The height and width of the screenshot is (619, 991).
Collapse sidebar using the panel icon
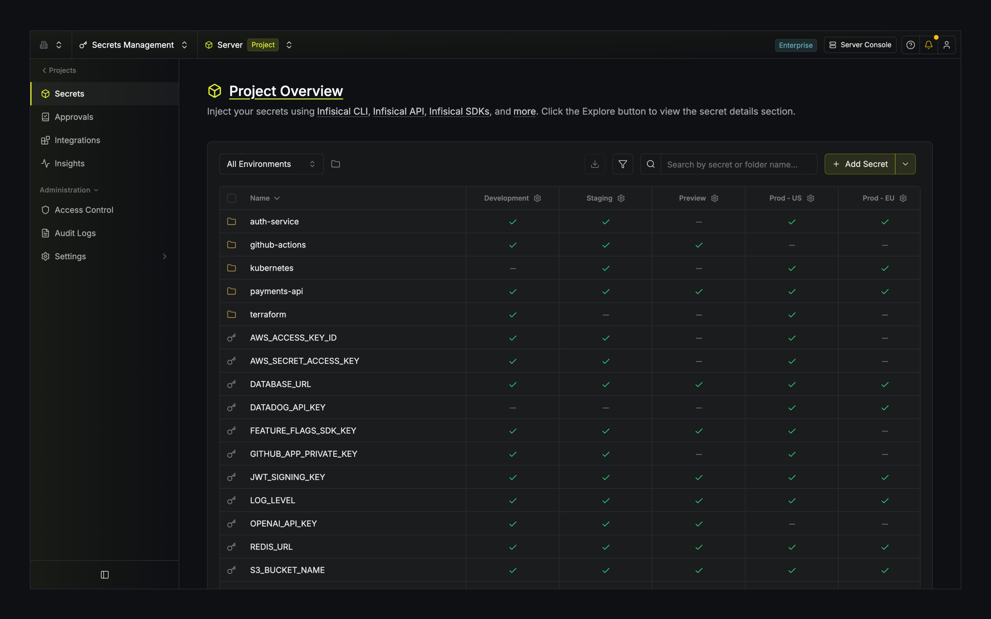coord(105,575)
